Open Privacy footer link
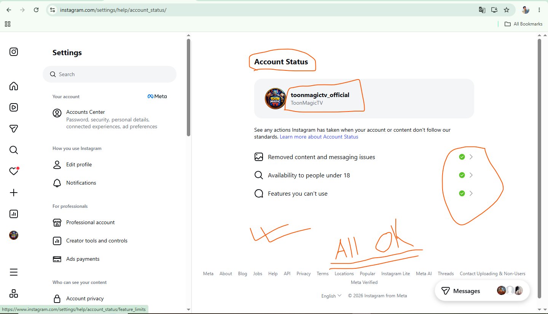This screenshot has height=314, width=548. (304, 274)
